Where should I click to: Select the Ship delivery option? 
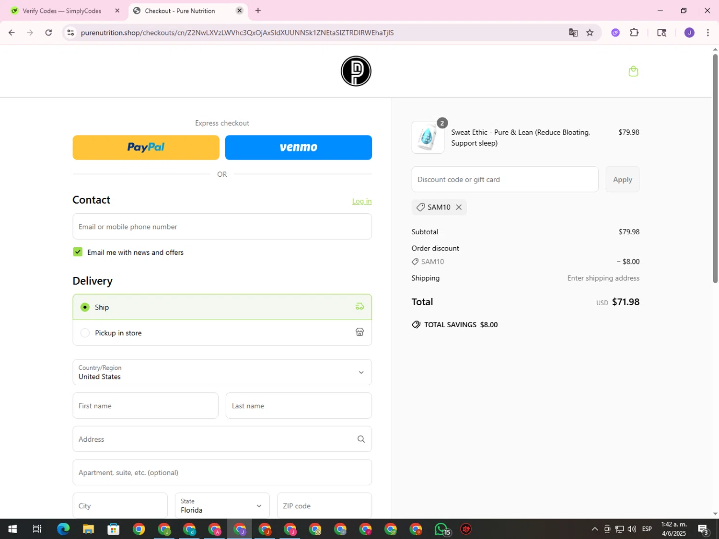tap(222, 307)
